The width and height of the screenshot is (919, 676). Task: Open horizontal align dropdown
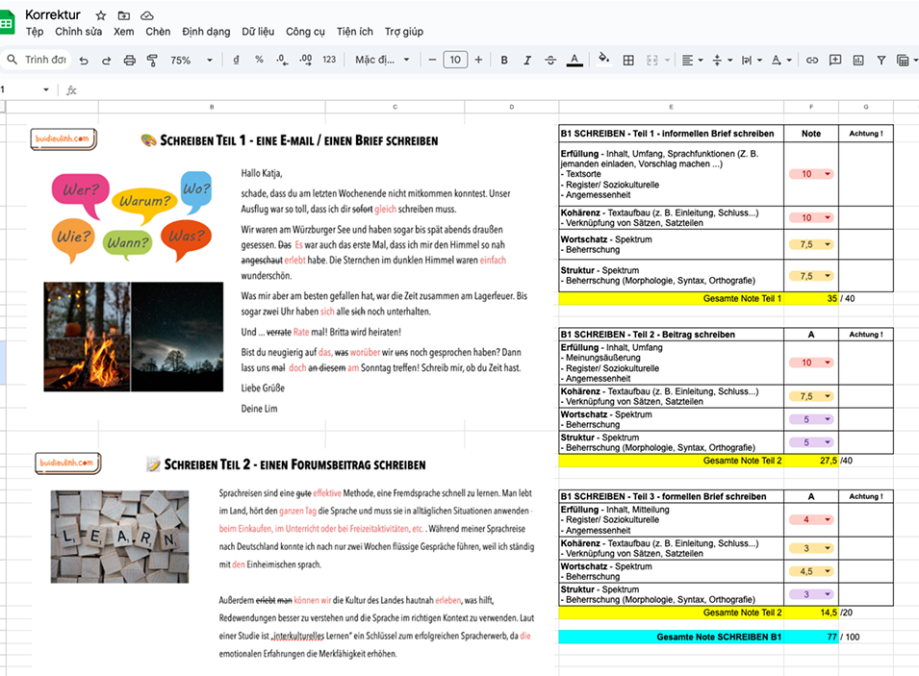[x=693, y=60]
